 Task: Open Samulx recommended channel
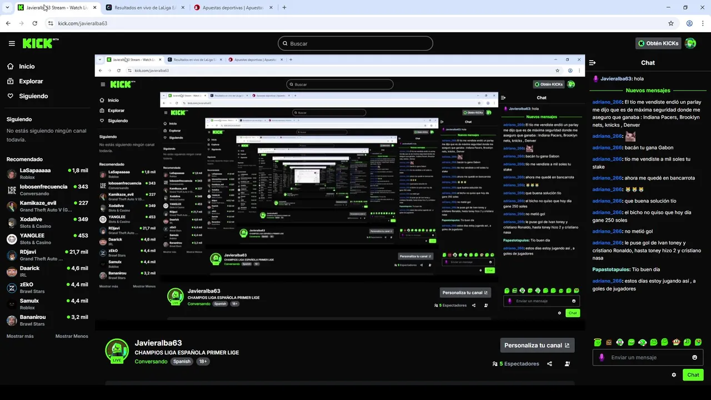pyautogui.click(x=47, y=304)
